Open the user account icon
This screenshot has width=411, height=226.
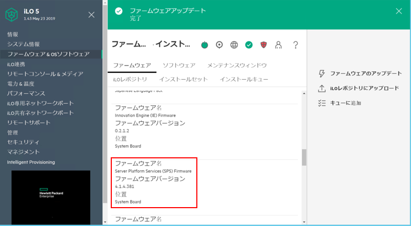(278, 45)
